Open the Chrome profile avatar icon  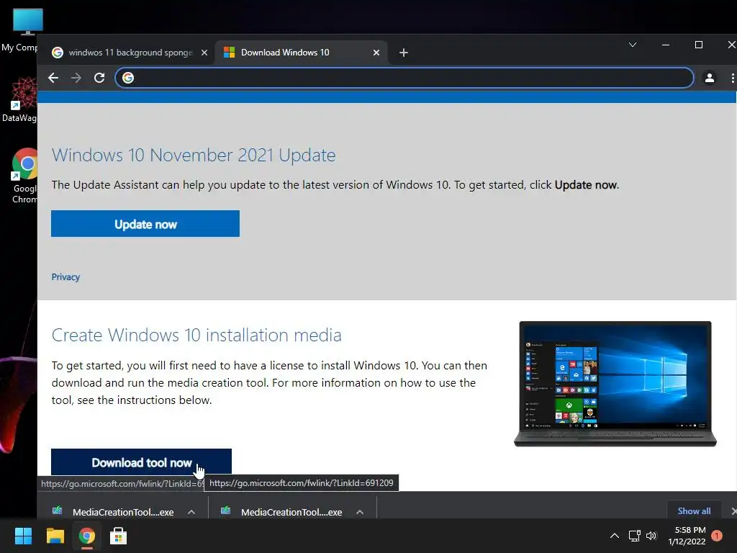pos(709,78)
